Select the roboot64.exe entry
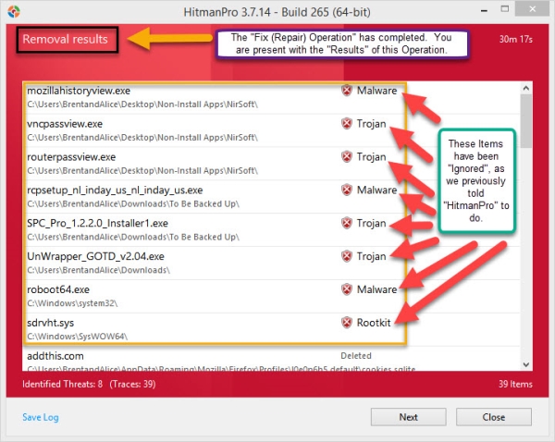Viewport: 555px width, 442px height. tap(271, 296)
